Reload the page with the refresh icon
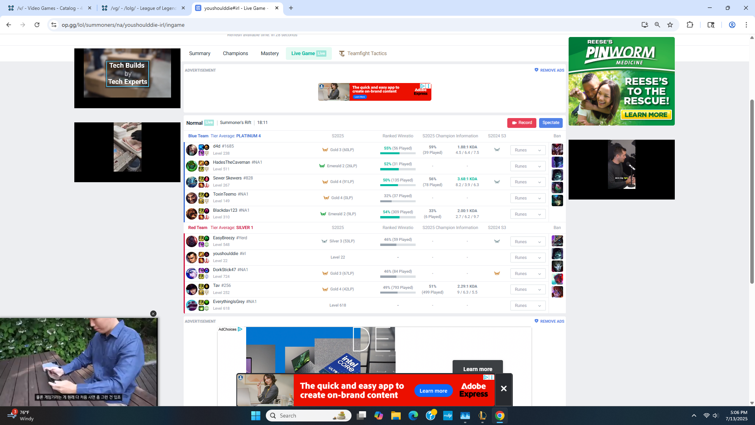Screen dimensions: 755x425 coord(37,25)
